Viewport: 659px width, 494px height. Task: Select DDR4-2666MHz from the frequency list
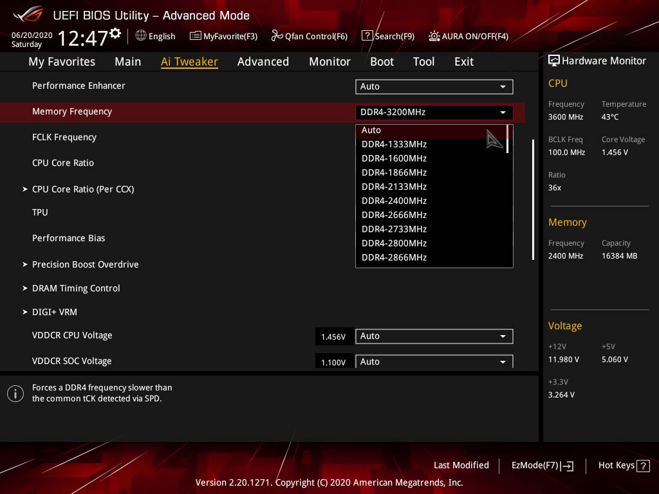point(394,215)
